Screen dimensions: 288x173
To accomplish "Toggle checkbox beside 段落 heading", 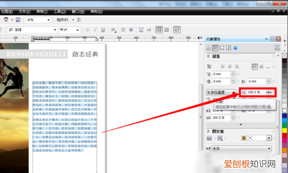I will pyautogui.click(x=274, y=56).
